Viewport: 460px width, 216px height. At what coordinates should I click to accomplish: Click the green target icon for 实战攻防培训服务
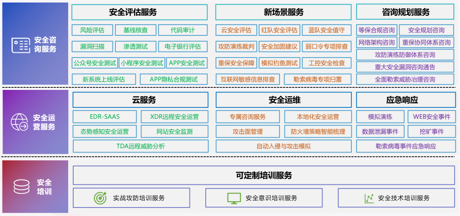[x=100, y=198]
